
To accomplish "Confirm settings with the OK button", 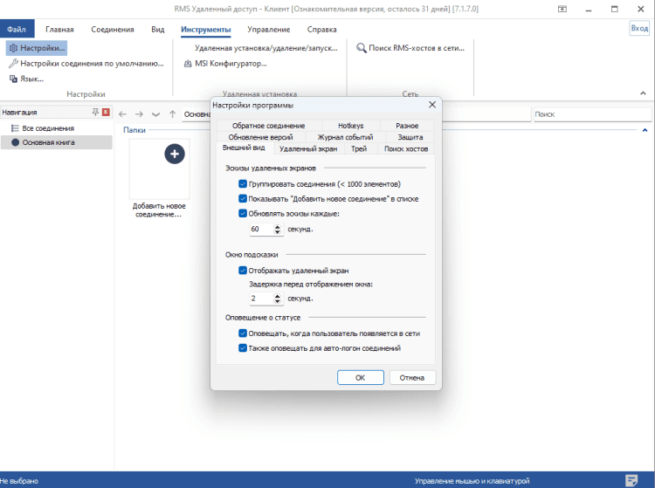I will (x=361, y=377).
